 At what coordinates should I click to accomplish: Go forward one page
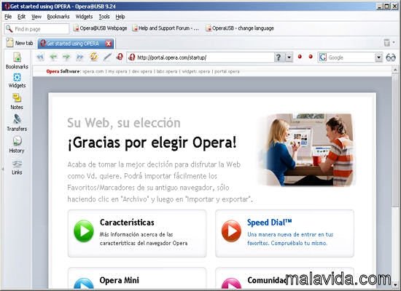[66, 57]
